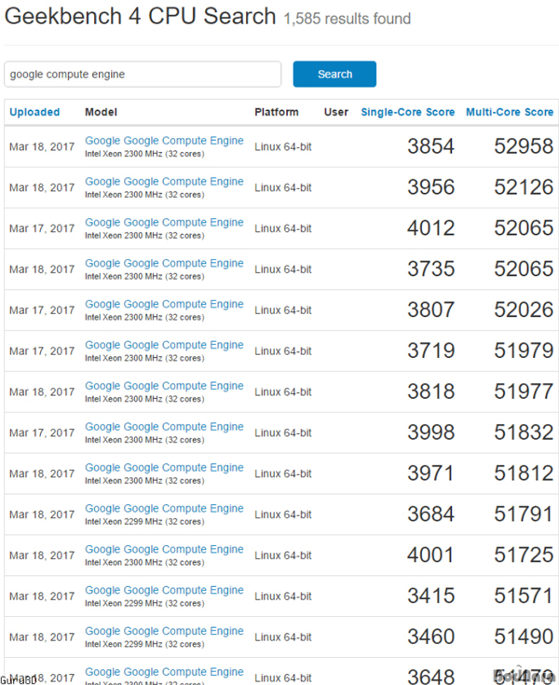This screenshot has height=685, width=559.
Task: Focus the 'google compute engine' search field
Action: tap(143, 74)
